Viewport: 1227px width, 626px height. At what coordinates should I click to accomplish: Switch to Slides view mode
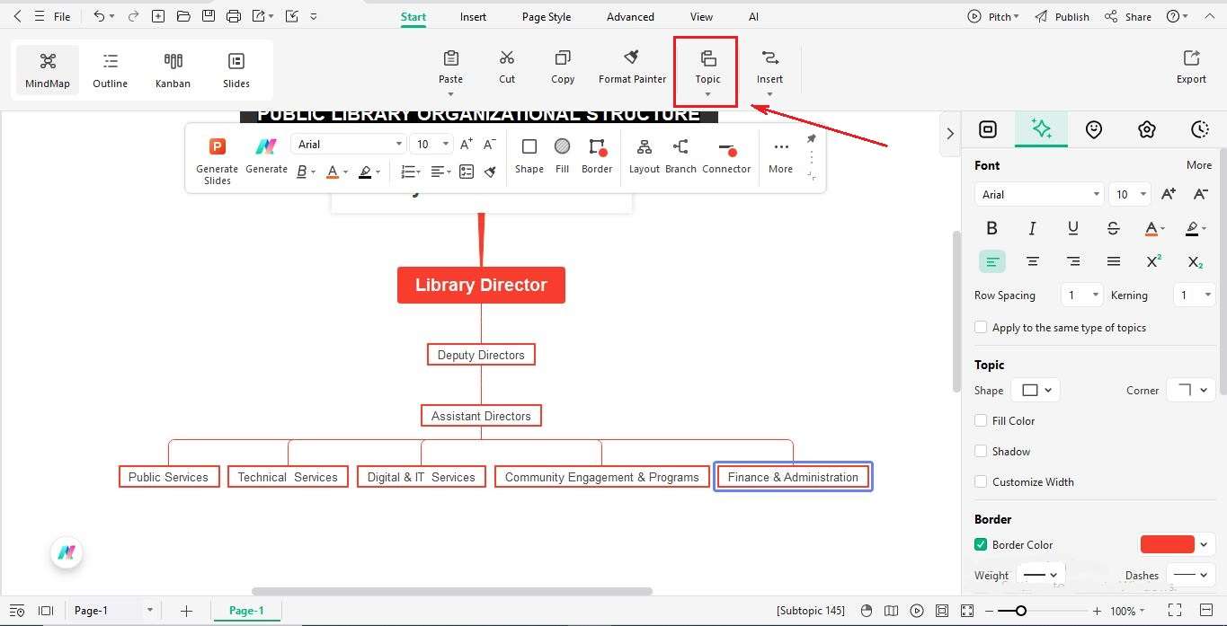coord(236,70)
